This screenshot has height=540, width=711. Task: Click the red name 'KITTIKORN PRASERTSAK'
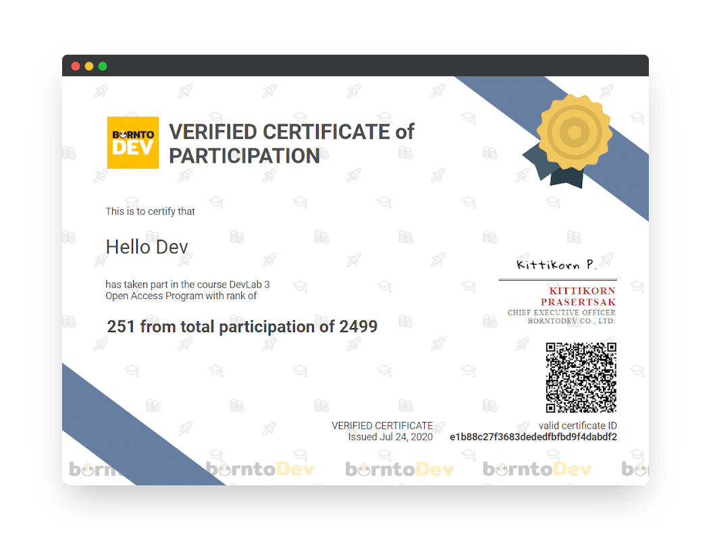[578, 296]
